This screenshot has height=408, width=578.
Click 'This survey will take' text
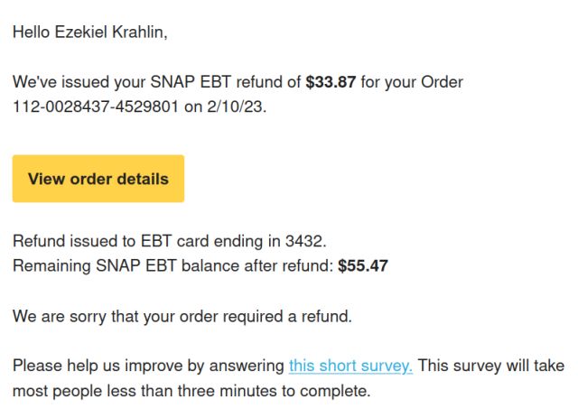coord(490,366)
